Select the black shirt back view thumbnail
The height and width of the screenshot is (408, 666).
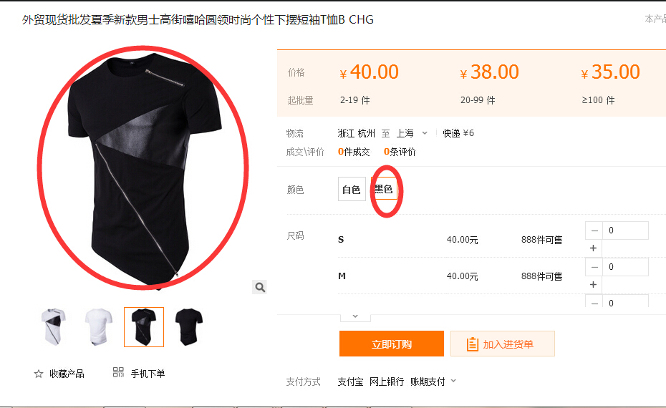click(x=189, y=327)
